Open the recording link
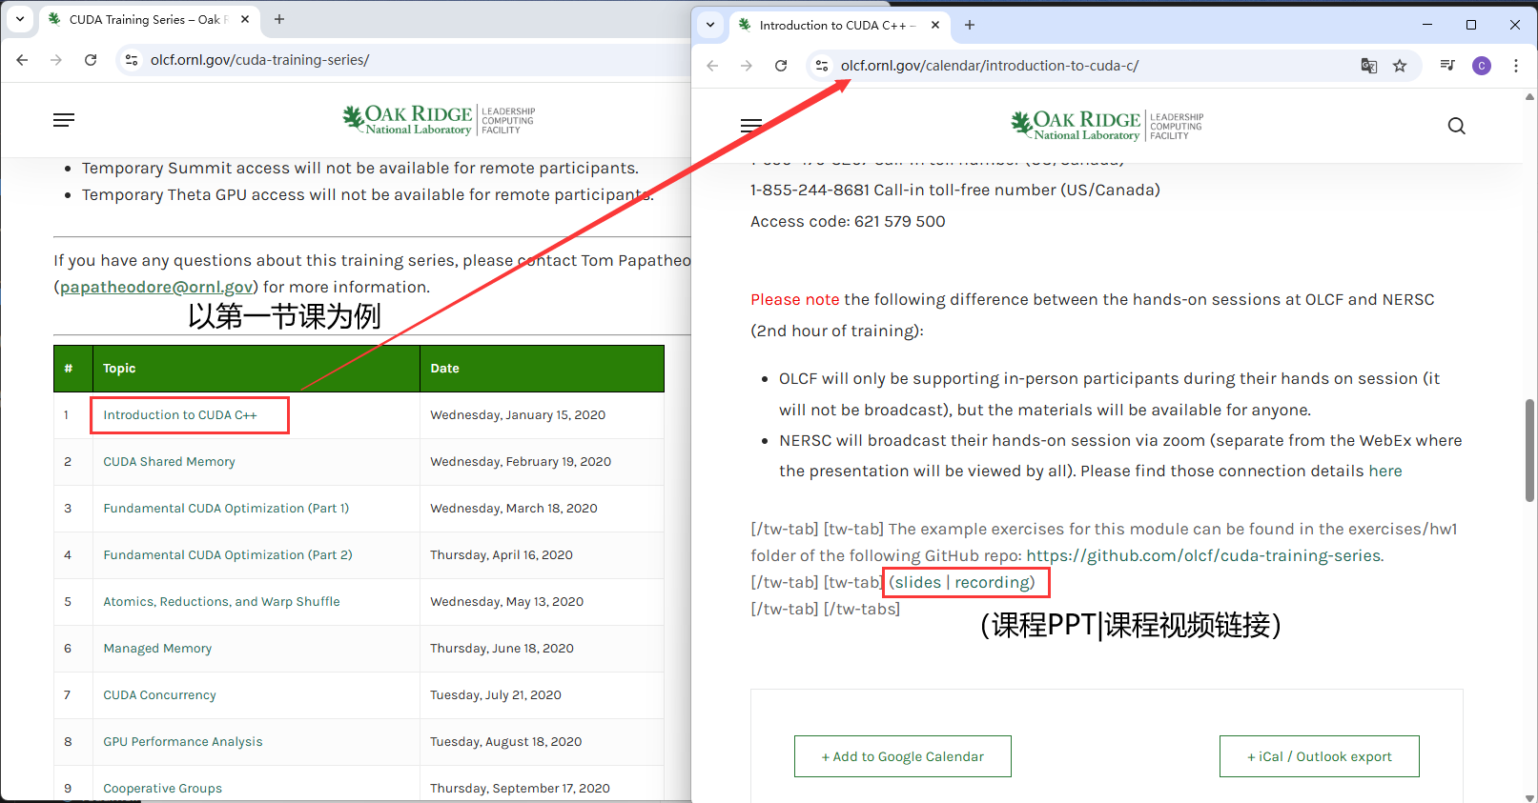This screenshot has height=803, width=1538. pos(992,583)
